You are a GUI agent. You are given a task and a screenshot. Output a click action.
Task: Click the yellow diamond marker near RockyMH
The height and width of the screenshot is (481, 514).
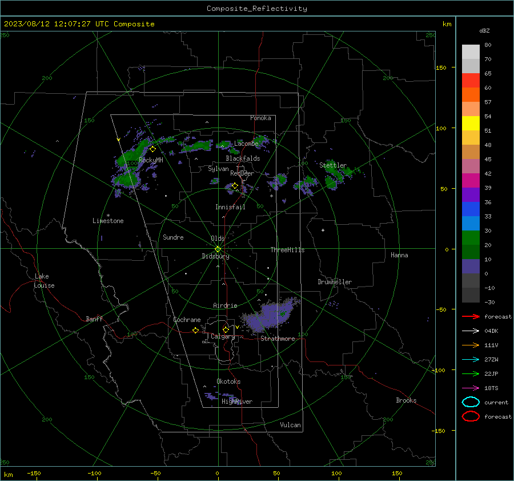pos(152,149)
